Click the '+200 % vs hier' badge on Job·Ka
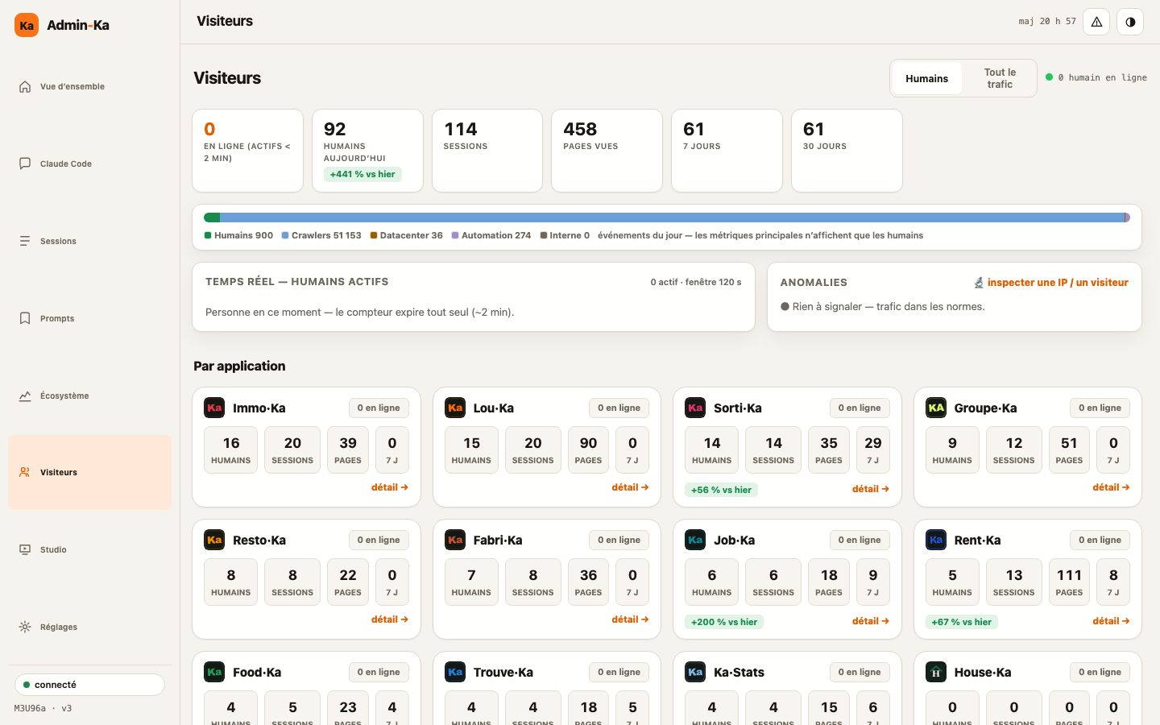 (x=724, y=622)
